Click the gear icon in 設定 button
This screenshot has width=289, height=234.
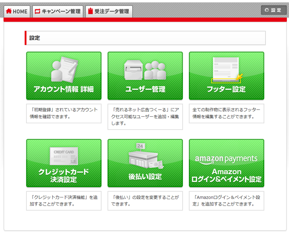click(267, 10)
